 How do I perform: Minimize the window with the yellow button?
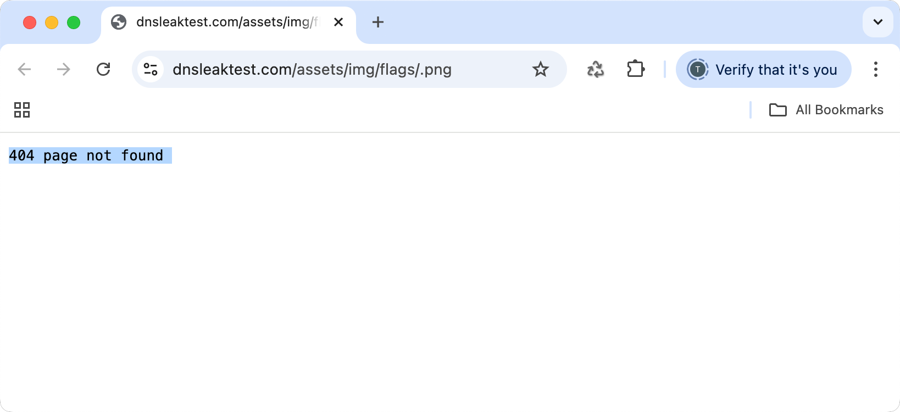[x=52, y=23]
